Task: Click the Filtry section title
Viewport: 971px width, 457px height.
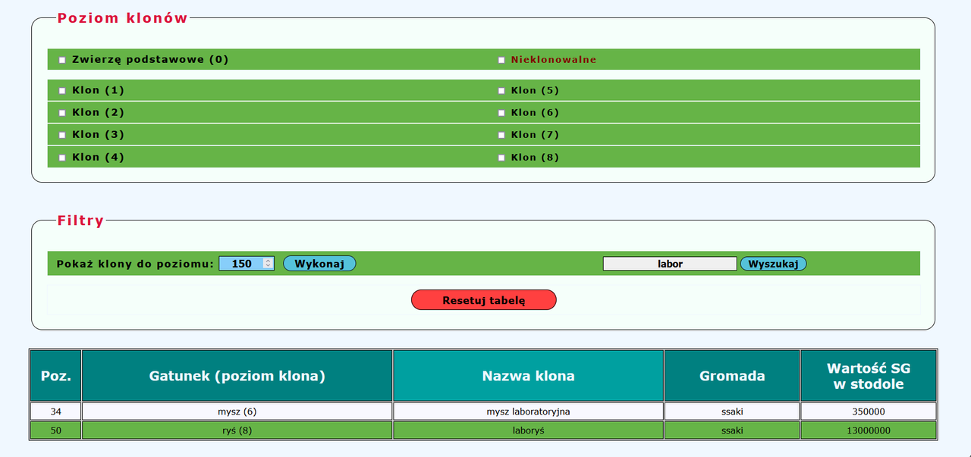Action: 80,221
